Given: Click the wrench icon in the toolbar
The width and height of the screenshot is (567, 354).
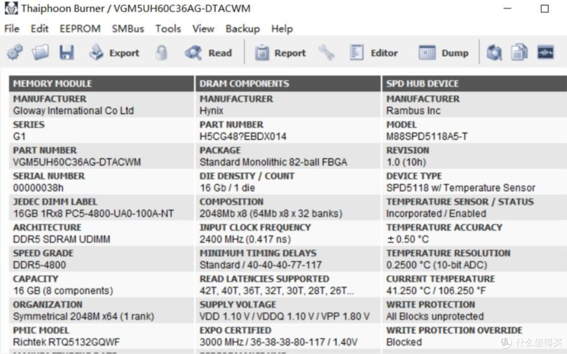Looking at the screenshot, I should (327, 53).
